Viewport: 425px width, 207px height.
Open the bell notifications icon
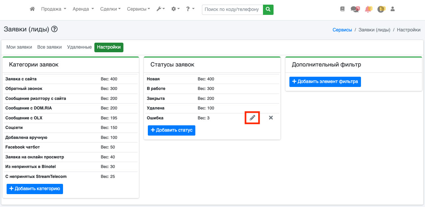[368, 9]
